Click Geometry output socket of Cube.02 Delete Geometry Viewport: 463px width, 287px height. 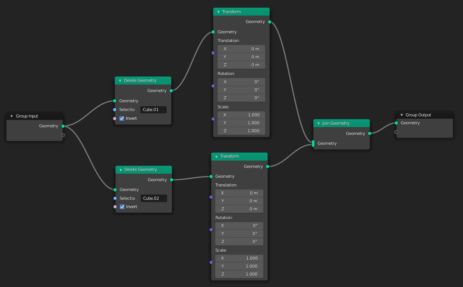point(172,180)
